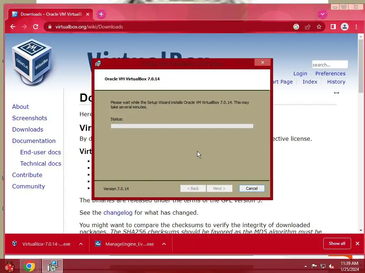Click the scrollbar up arrow
Viewport: 365px width, 273px height.
(361, 37)
